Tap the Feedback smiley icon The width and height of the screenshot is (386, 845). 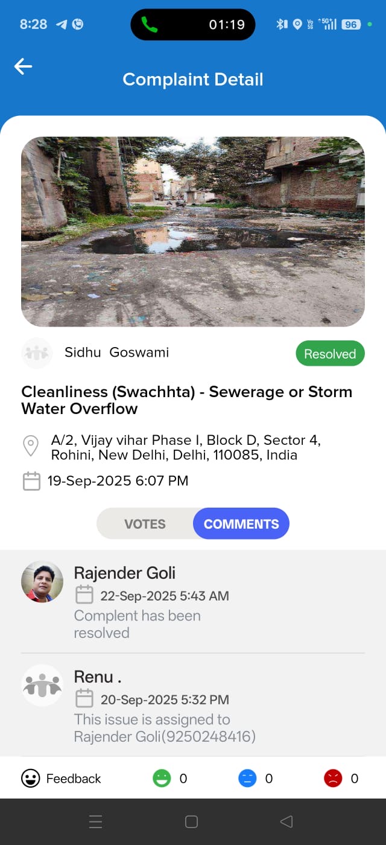[31, 779]
